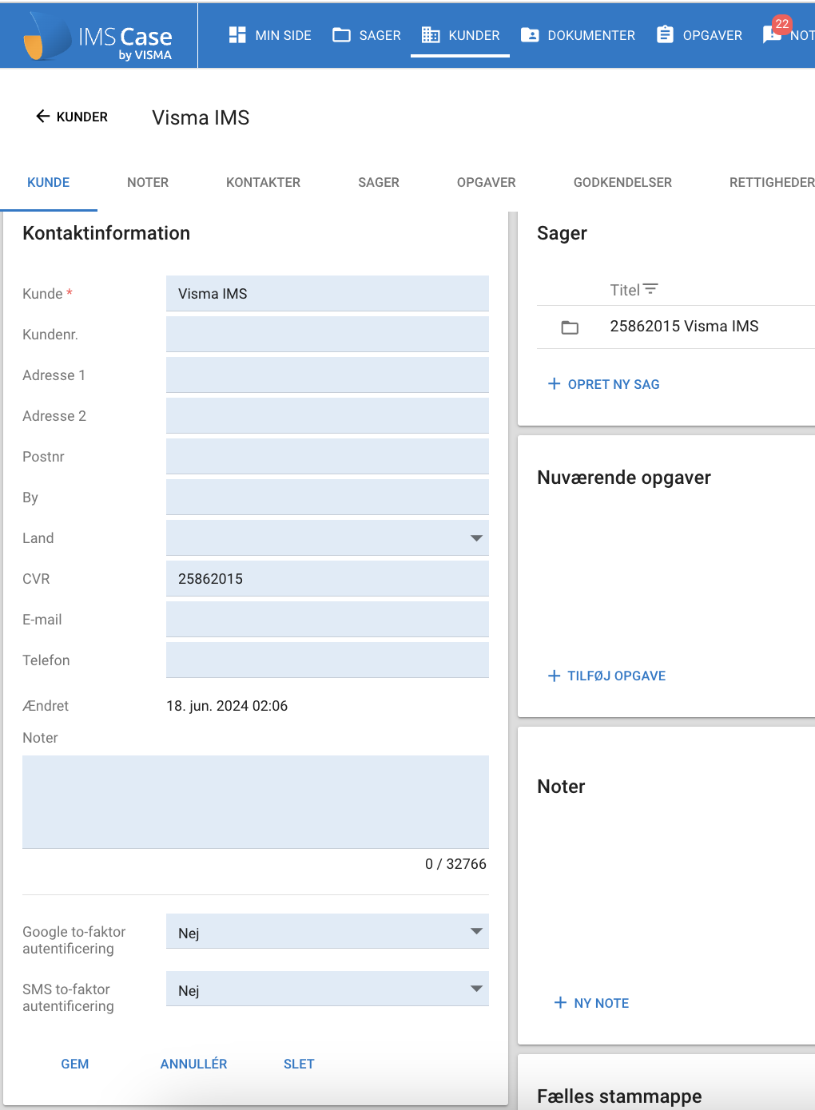This screenshot has width=815, height=1110.
Task: Click the Sager folder icon in navbar
Action: coord(341,35)
